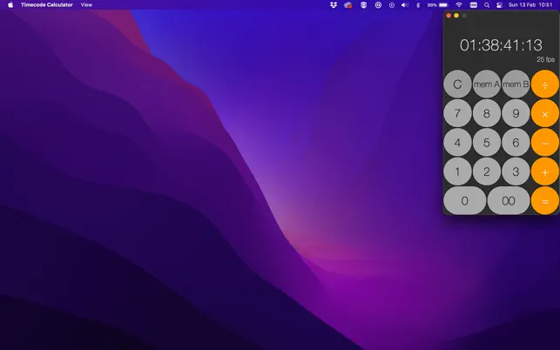Clear the display with the C button
The width and height of the screenshot is (560, 350).
tap(457, 84)
